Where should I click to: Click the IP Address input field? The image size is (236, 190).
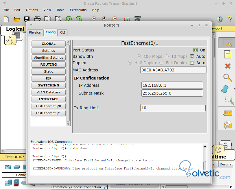click(172, 85)
